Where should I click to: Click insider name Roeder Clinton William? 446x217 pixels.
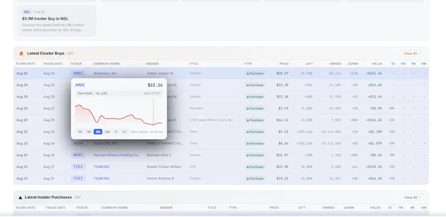coord(164,167)
